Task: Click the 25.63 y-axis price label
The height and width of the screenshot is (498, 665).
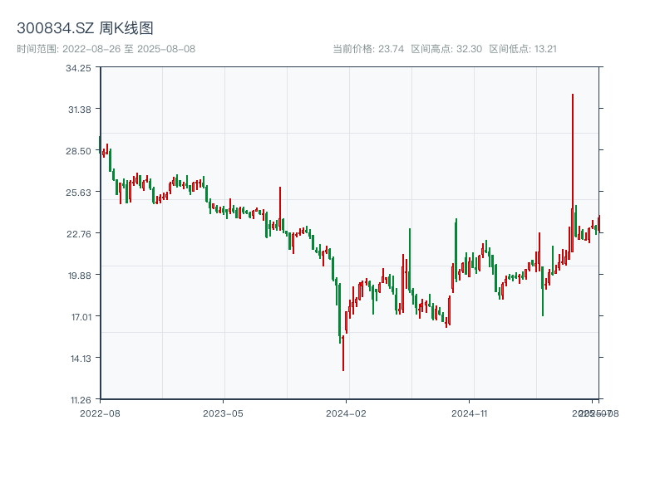Action: [79, 193]
